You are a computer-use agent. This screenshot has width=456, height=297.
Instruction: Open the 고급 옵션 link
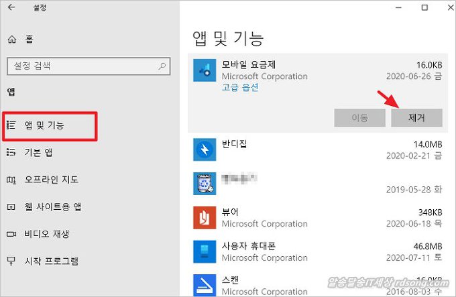pyautogui.click(x=240, y=87)
